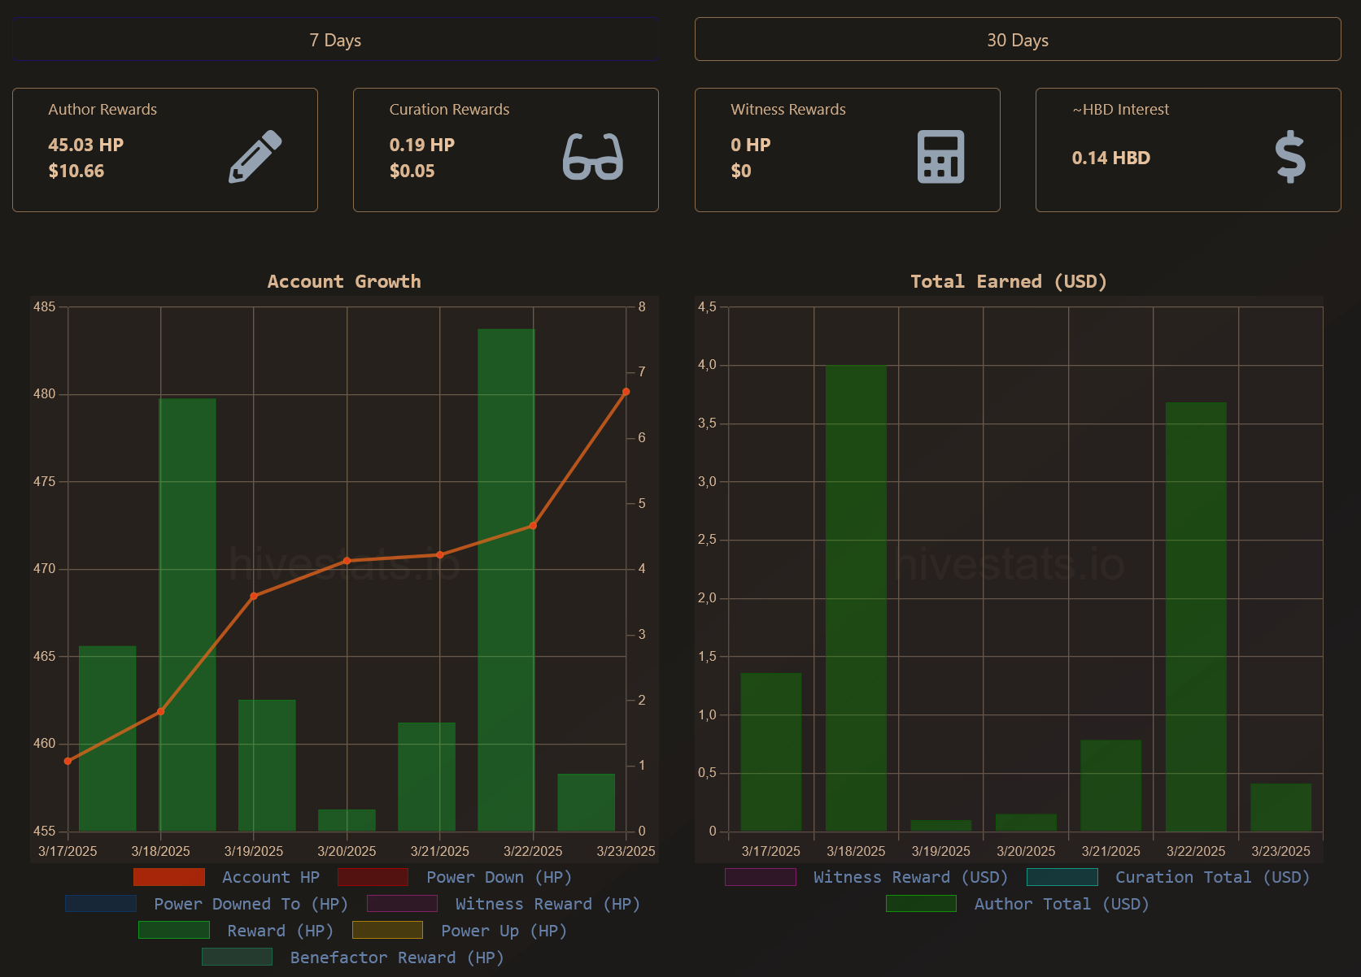Viewport: 1361px width, 977px height.
Task: Hide the Curation Total (USD) series
Action: [1062, 877]
